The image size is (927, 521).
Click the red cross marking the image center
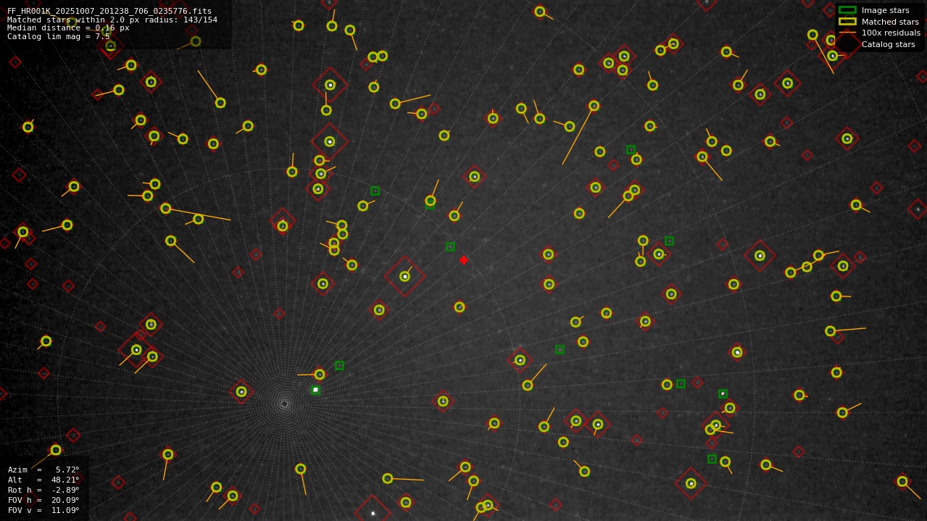tap(464, 260)
